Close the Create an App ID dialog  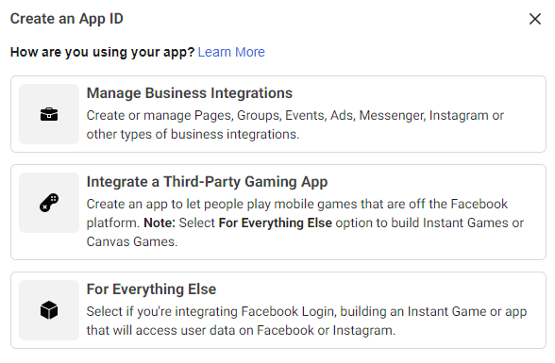tap(535, 19)
